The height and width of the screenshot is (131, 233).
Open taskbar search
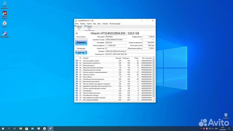9,129
